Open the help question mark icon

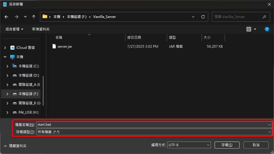click(x=267, y=29)
